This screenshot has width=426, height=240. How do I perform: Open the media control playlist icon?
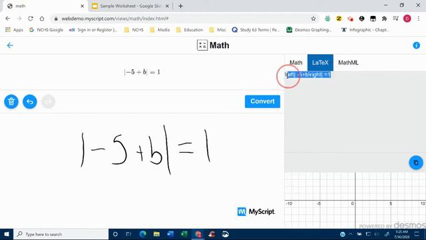[x=395, y=19]
